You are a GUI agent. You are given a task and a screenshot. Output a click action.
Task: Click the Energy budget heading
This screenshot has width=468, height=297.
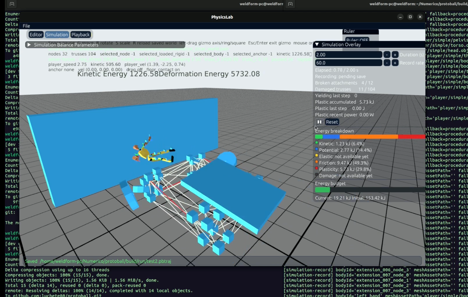click(330, 183)
